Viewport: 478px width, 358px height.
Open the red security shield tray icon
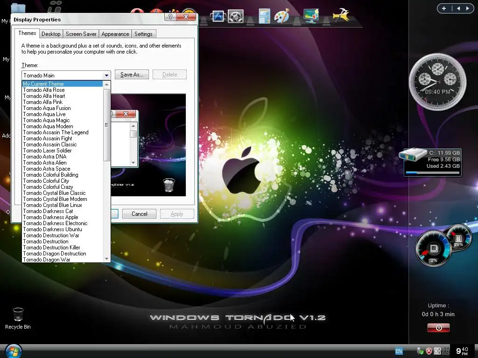[x=429, y=351]
